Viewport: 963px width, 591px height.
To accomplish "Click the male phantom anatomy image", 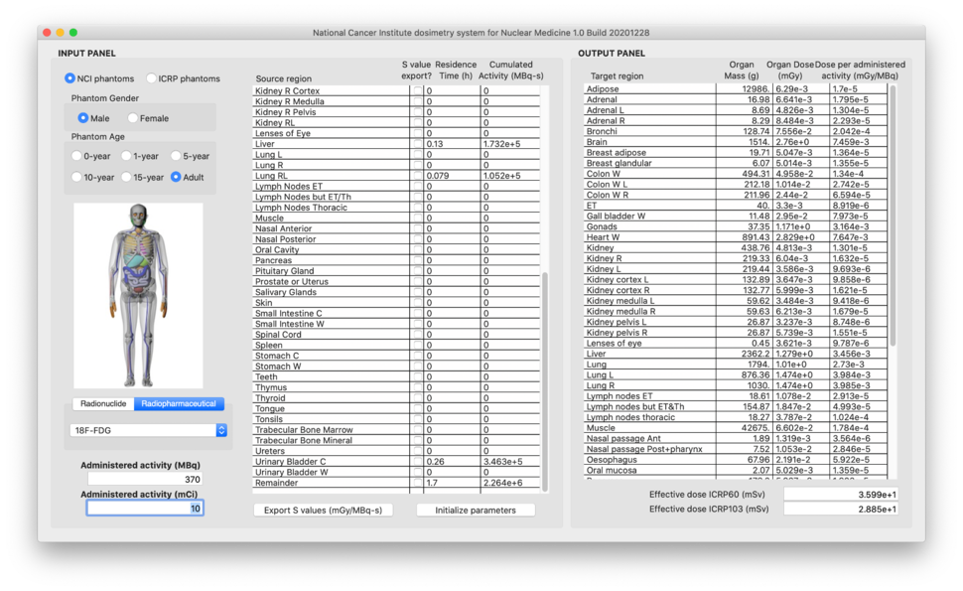I will coord(138,295).
